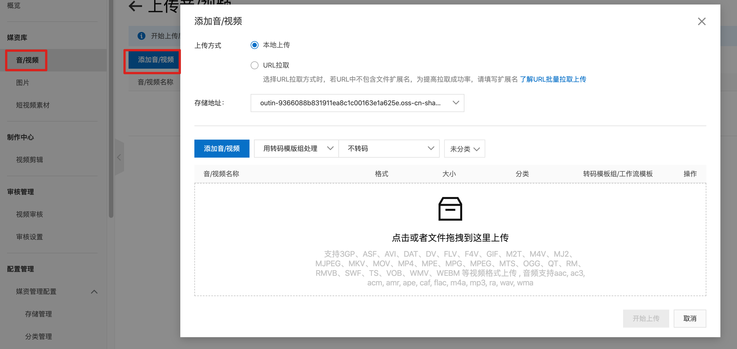Click the 制作中心 section heading
737x349 pixels.
[x=21, y=137]
